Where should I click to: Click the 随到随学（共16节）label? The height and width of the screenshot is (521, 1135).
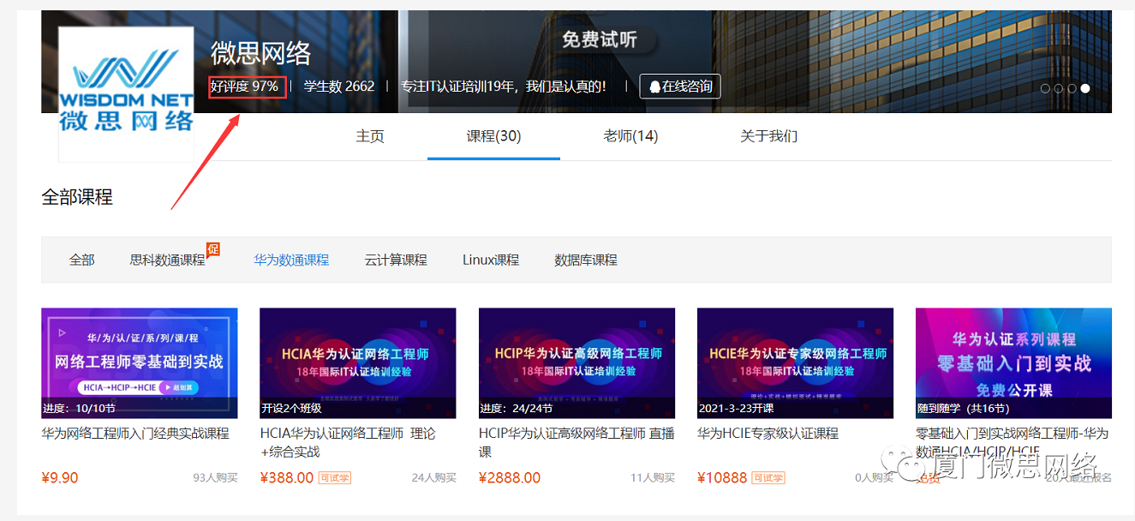click(x=964, y=409)
